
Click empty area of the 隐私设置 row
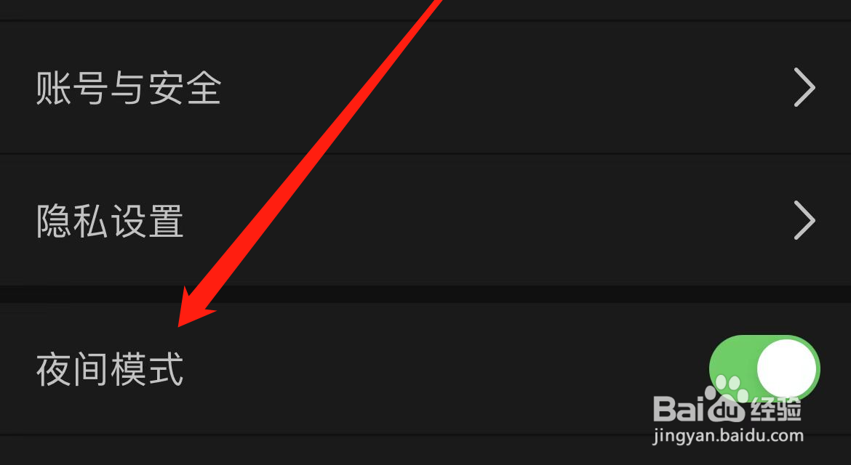489,220
